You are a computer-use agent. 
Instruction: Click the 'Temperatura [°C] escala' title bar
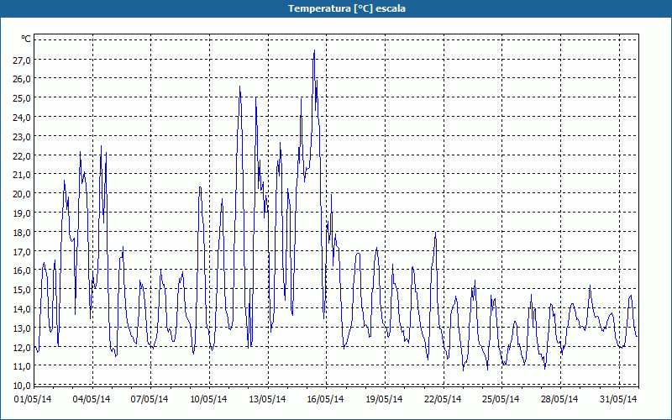(336, 8)
